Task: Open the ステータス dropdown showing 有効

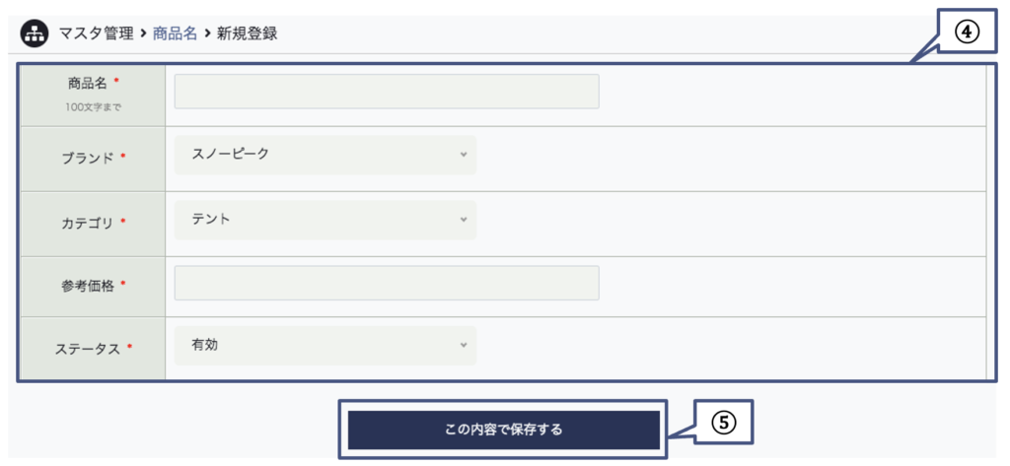Action: click(325, 346)
